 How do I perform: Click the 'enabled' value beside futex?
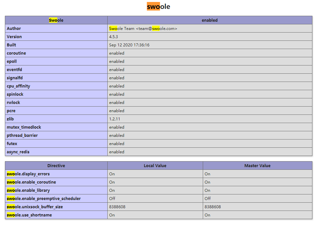117,144
